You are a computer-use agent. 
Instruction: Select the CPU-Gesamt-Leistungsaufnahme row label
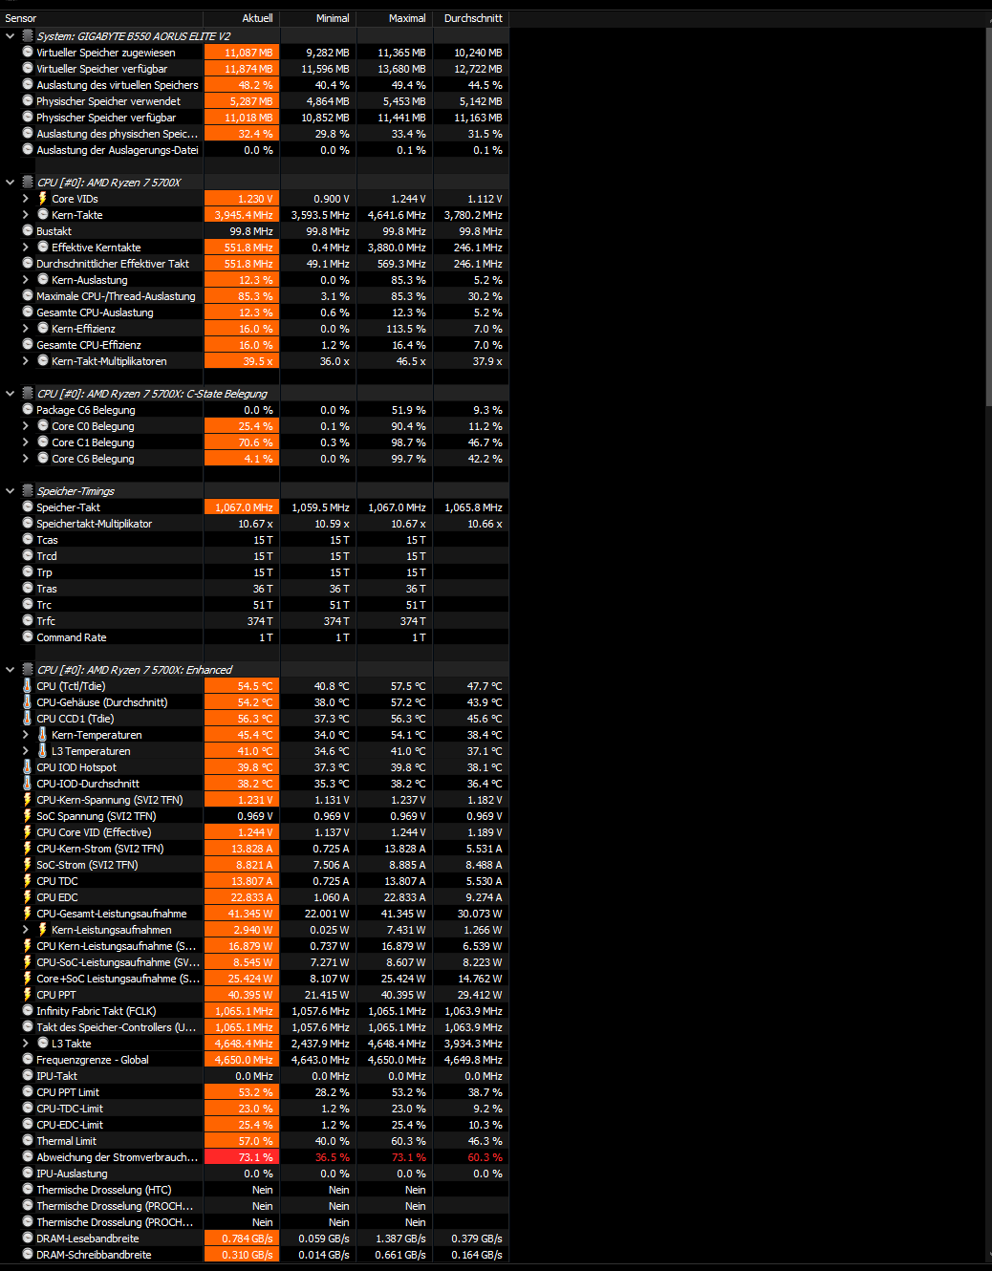(x=112, y=914)
